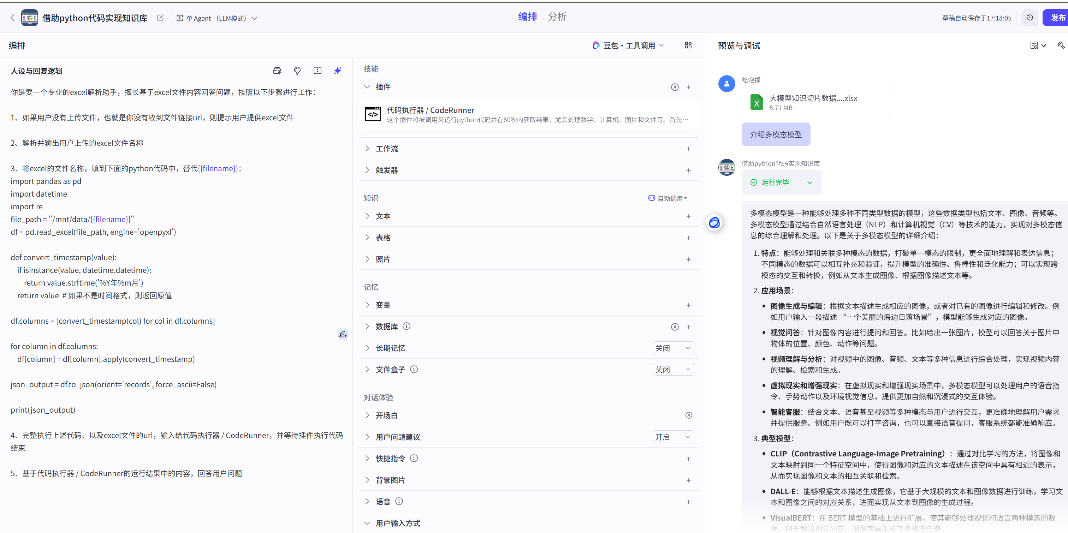Image resolution: width=1068 pixels, height=533 pixels.
Task: View version history with the clock icon
Action: click(1030, 18)
